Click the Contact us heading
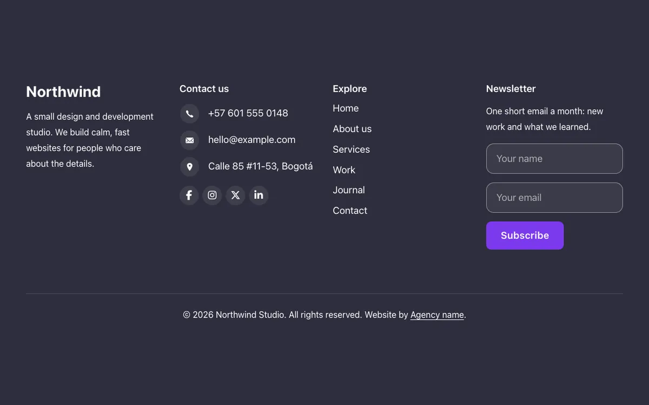This screenshot has width=649, height=405. [204, 89]
